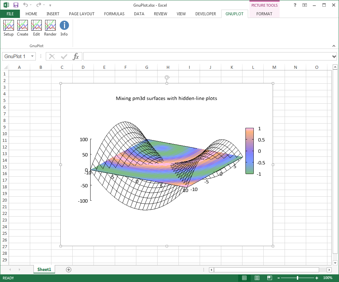
Task: Render the plot with the Render icon
Action: [50, 28]
